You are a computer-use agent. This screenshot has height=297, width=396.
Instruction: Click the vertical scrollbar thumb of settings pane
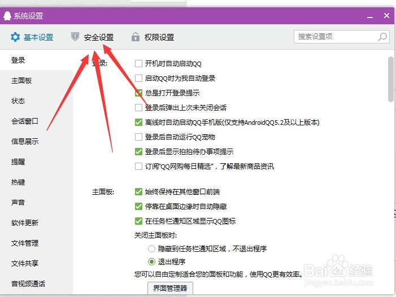[391, 79]
